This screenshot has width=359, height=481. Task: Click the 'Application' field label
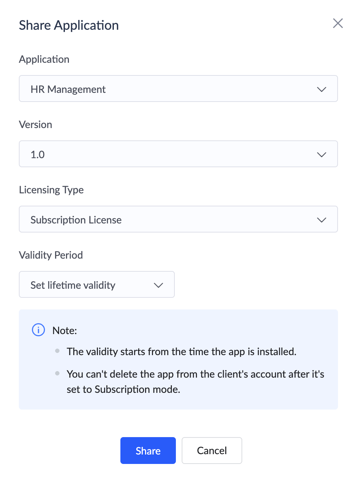click(44, 59)
